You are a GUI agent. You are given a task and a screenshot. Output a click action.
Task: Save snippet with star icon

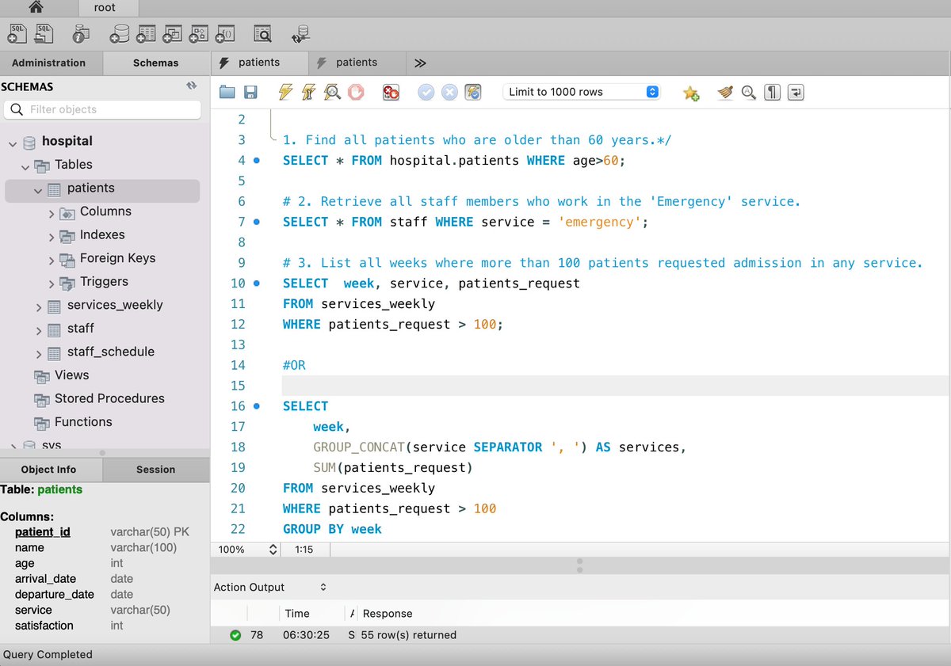(x=691, y=93)
